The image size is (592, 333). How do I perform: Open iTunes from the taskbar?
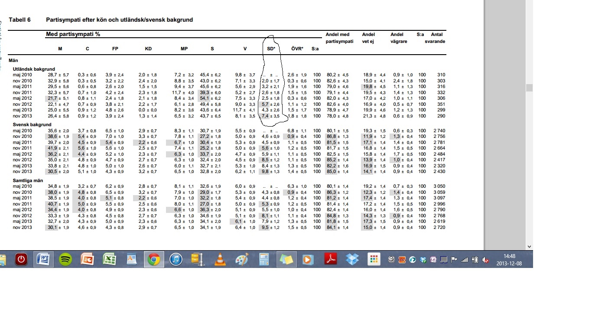[176, 259]
